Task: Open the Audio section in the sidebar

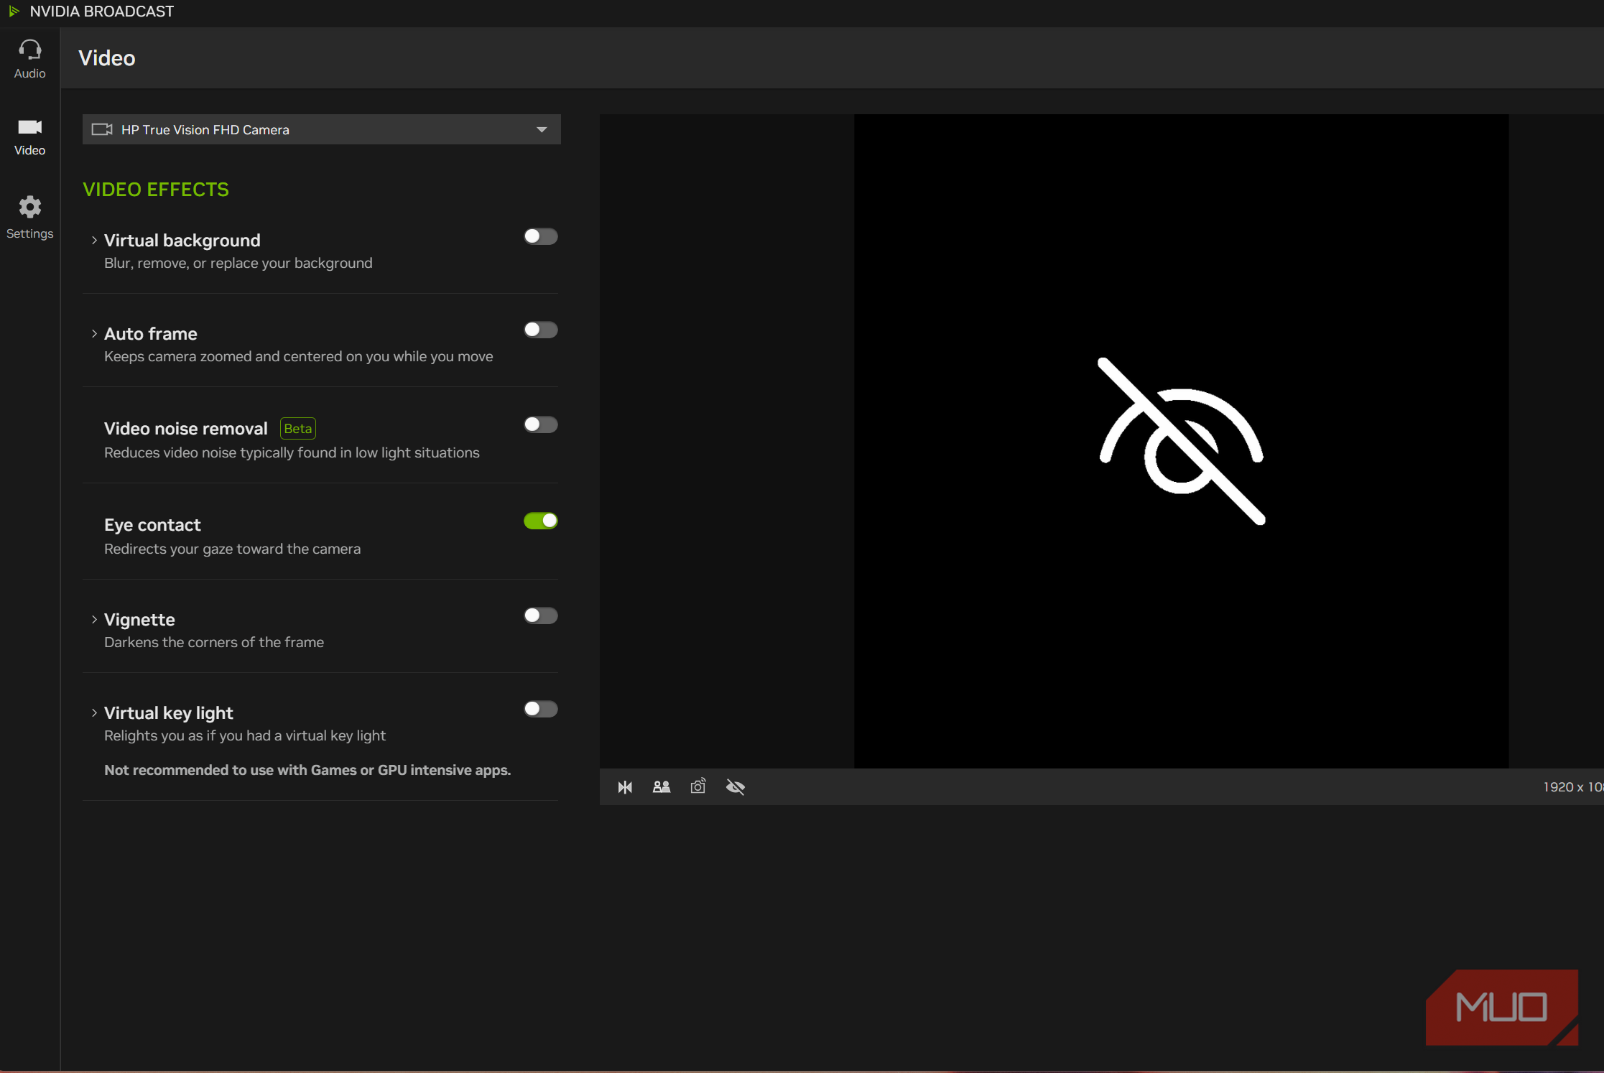Action: (x=29, y=58)
